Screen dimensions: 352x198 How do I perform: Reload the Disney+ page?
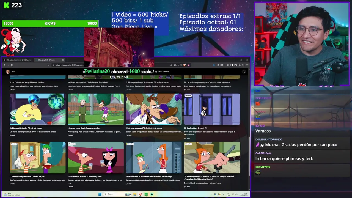pyautogui.click(x=12, y=65)
